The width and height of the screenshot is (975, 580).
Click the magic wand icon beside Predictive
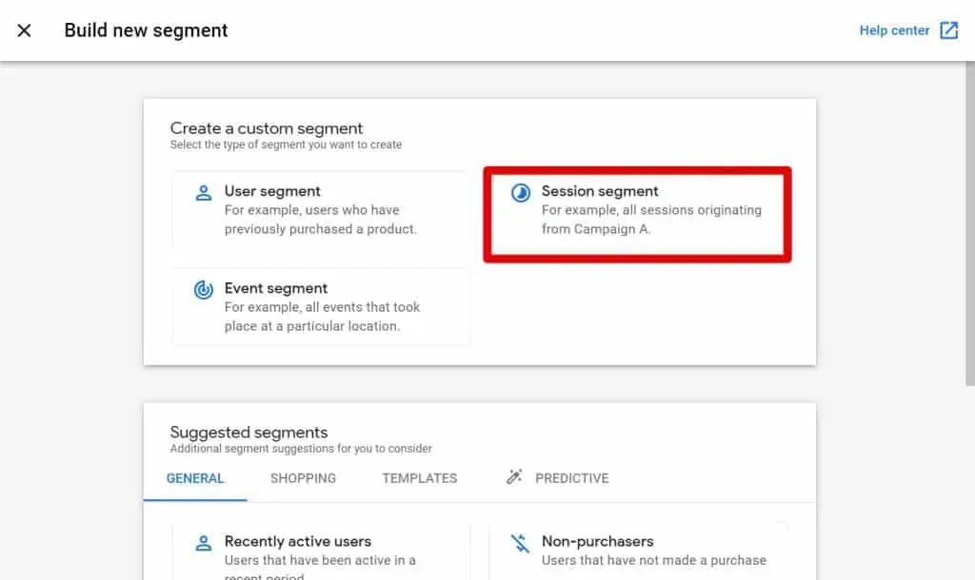click(x=515, y=478)
